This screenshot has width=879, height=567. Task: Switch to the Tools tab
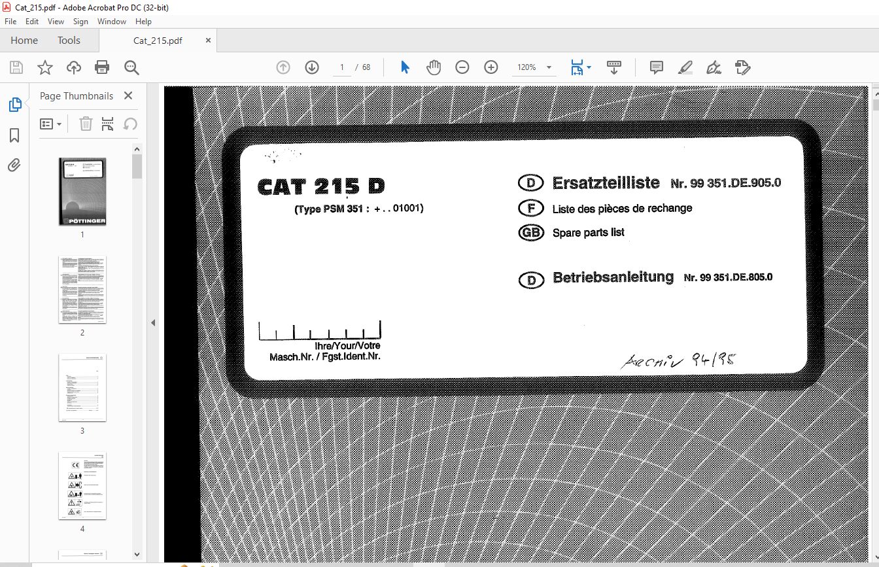tap(69, 41)
